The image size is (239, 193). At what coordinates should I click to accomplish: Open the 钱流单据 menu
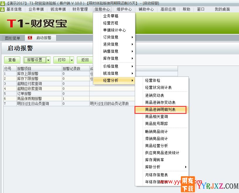[58, 9]
